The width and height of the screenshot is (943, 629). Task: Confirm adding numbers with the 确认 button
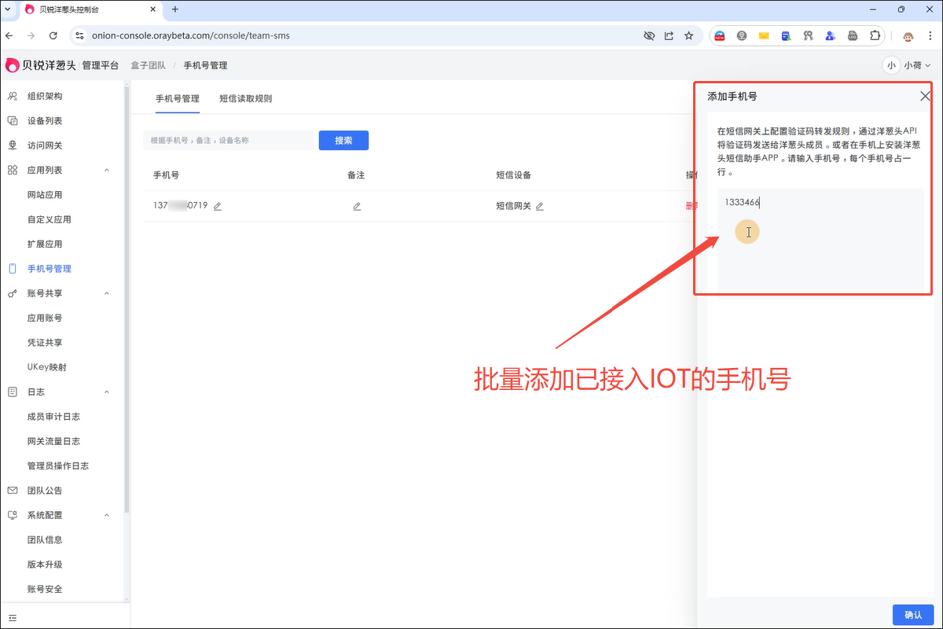[912, 614]
